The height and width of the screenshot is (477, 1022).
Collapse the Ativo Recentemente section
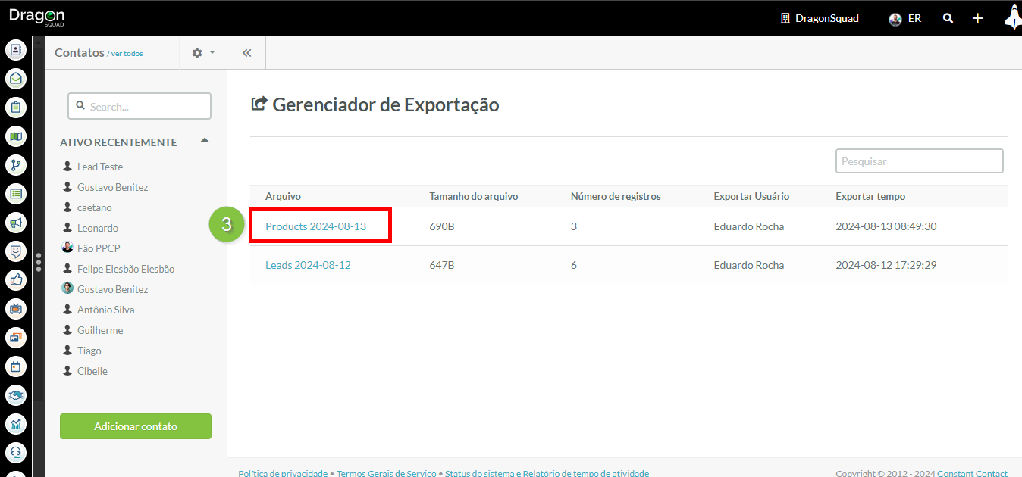click(x=204, y=142)
